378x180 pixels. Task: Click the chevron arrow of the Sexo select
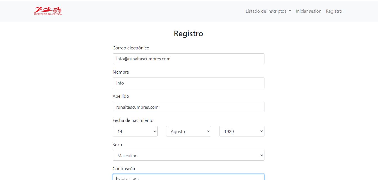click(261, 155)
